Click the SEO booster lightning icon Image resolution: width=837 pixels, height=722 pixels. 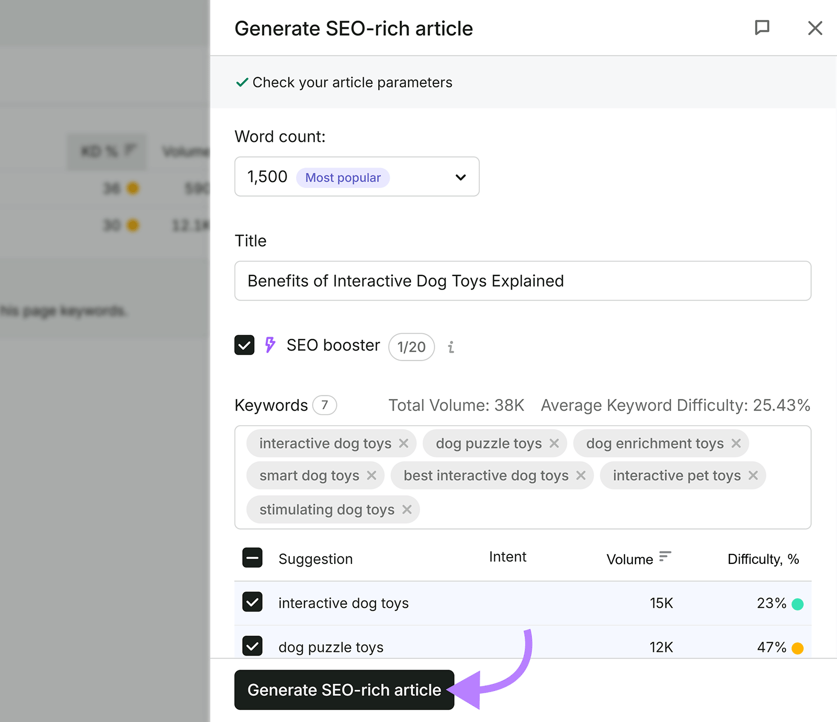tap(270, 345)
